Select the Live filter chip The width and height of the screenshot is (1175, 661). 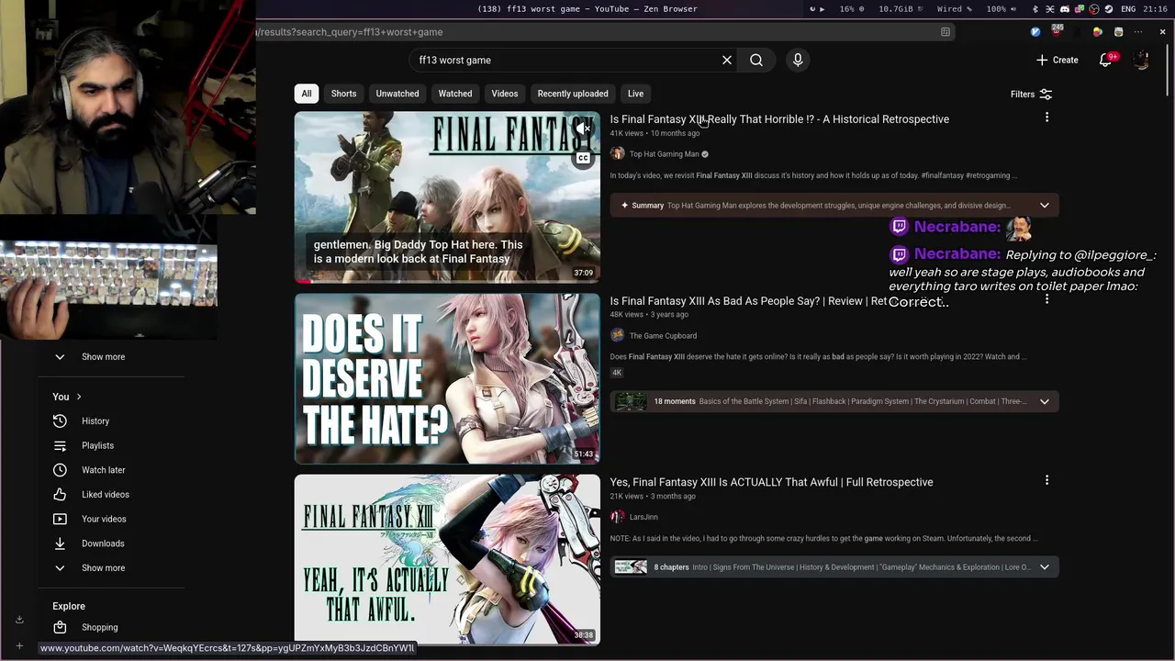(635, 94)
